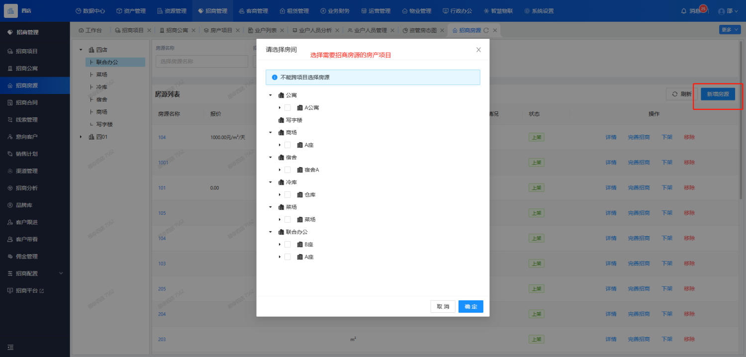The width and height of the screenshot is (746, 357).
Task: Click the 数据中心 icon in the top navigation
Action: pos(78,11)
